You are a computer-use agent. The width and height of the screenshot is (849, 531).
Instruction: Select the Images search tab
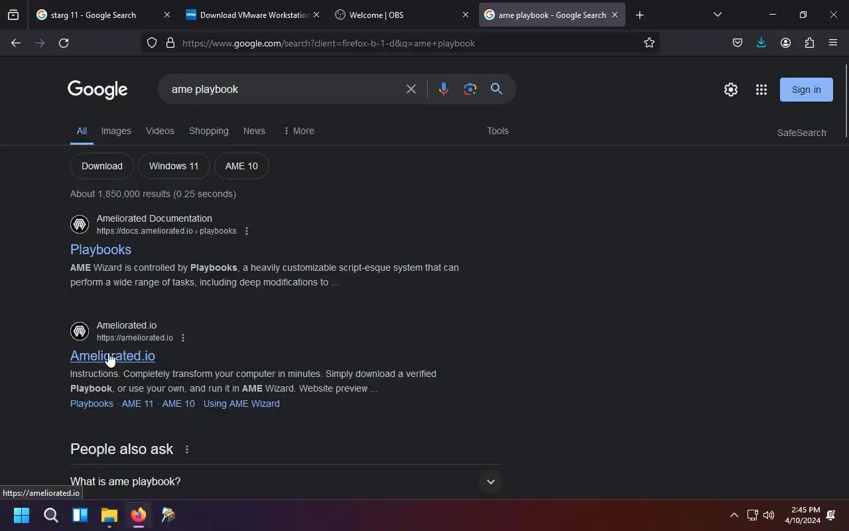(x=116, y=131)
